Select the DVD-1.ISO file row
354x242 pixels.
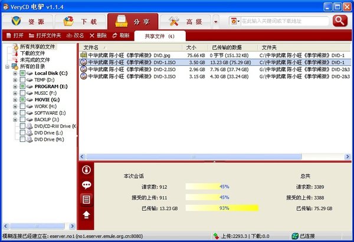point(215,62)
